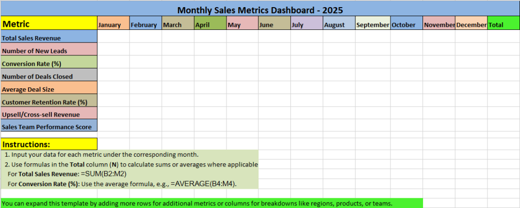The width and height of the screenshot is (520, 208).
Task: Select the dashboard title cell
Action: (x=260, y=10)
